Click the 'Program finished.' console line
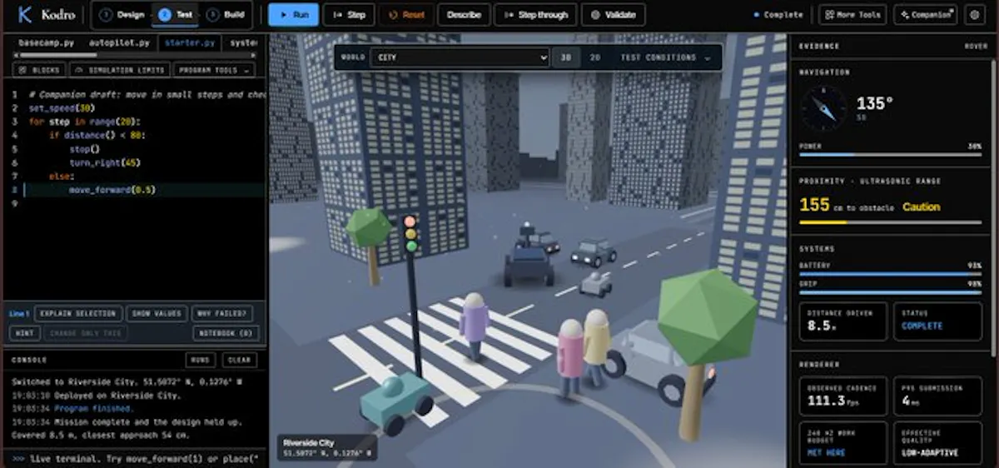999x468 pixels. [92, 409]
